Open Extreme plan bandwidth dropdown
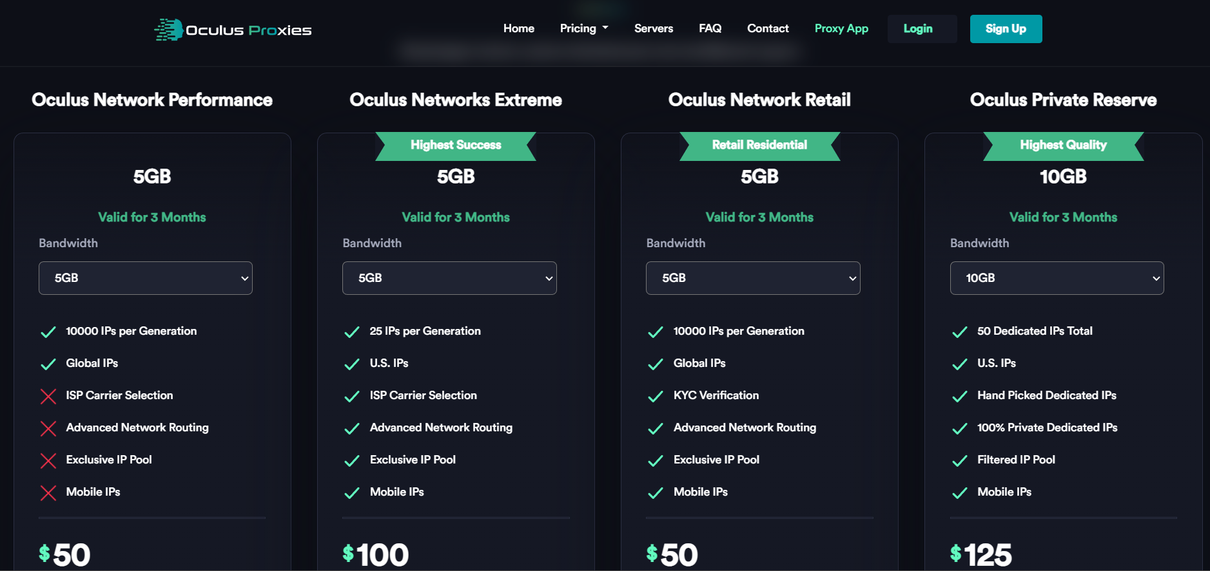Viewport: 1210px width, 571px height. coord(449,278)
